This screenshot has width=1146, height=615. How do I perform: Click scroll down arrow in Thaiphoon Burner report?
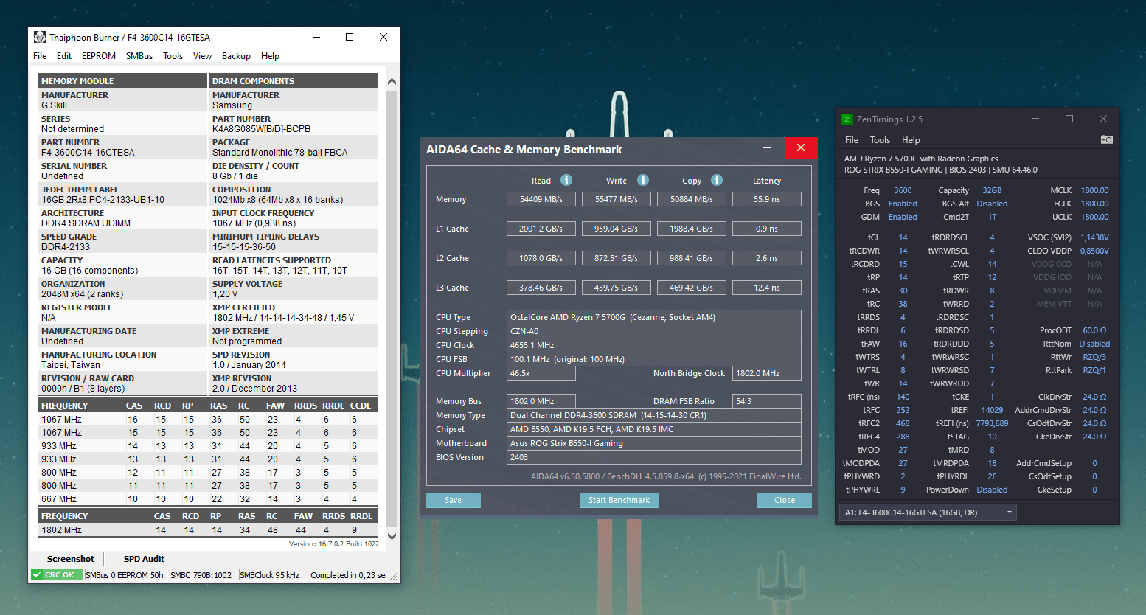pyautogui.click(x=392, y=537)
